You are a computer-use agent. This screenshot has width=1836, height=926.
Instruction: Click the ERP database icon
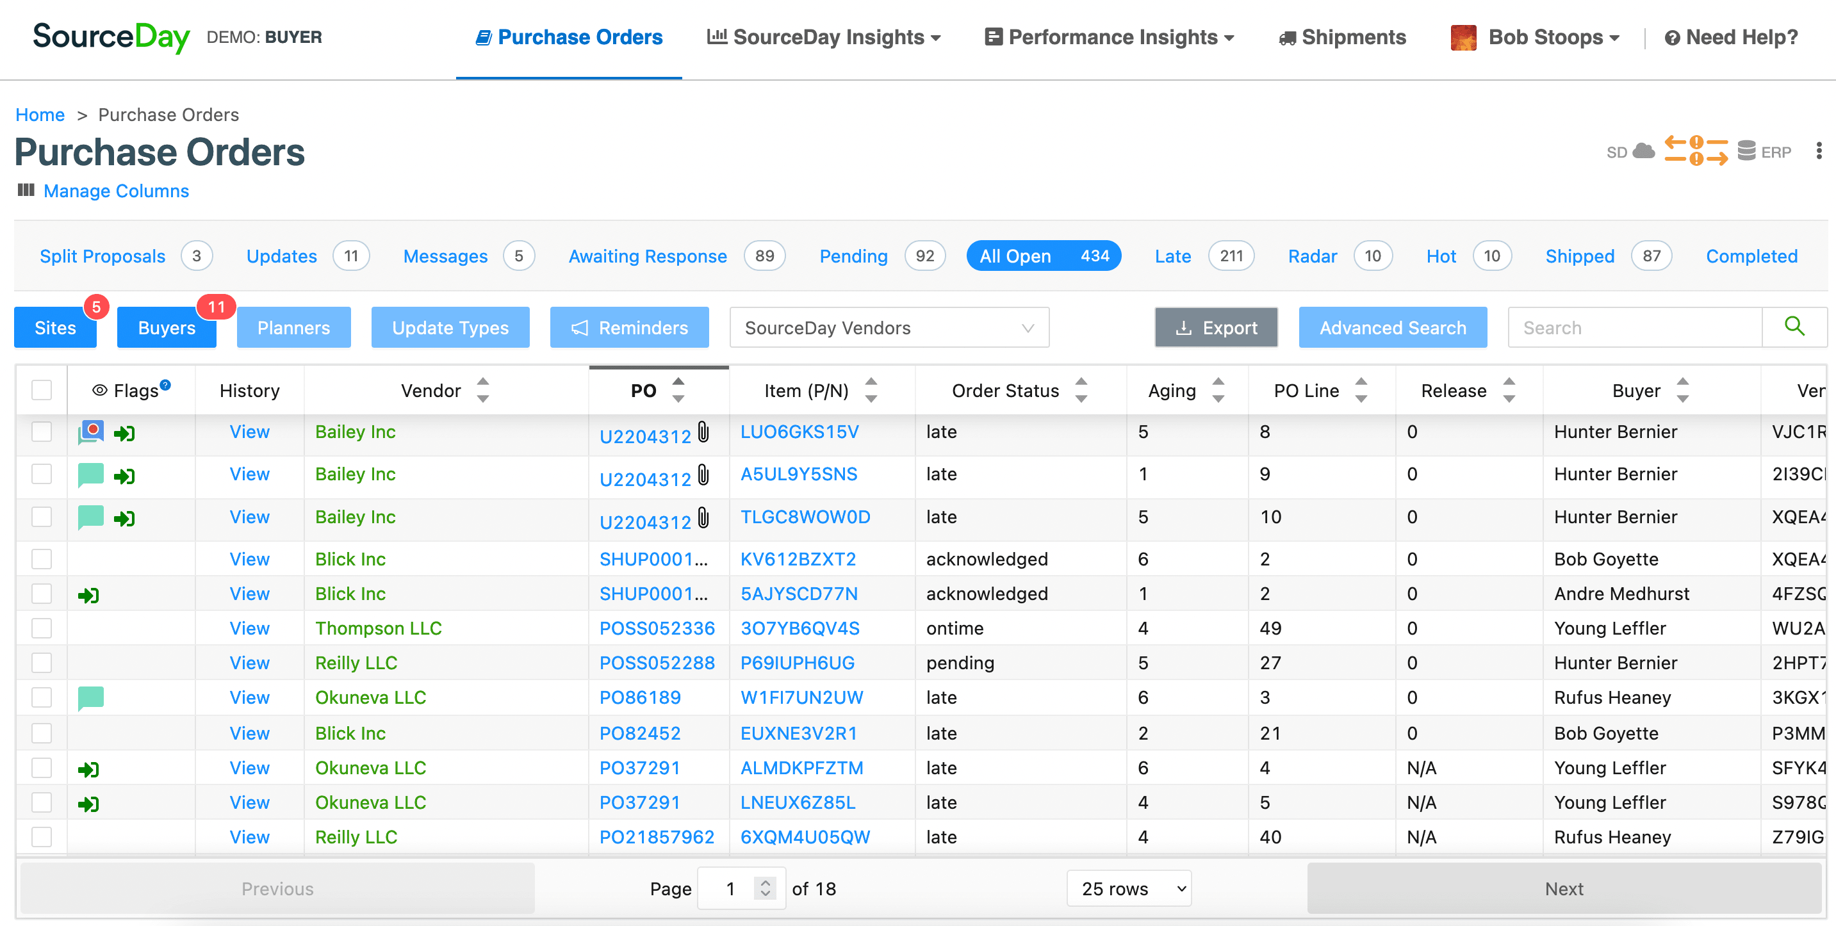pyautogui.click(x=1746, y=150)
